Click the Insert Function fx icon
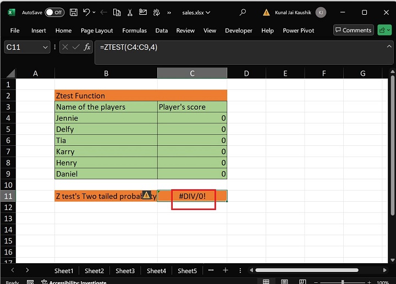396x284 pixels. [x=87, y=47]
